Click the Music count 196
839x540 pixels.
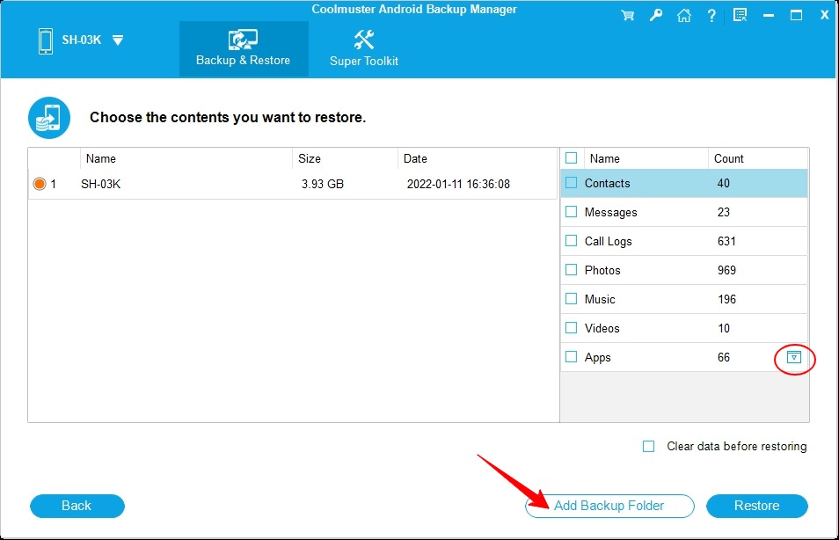coord(726,299)
